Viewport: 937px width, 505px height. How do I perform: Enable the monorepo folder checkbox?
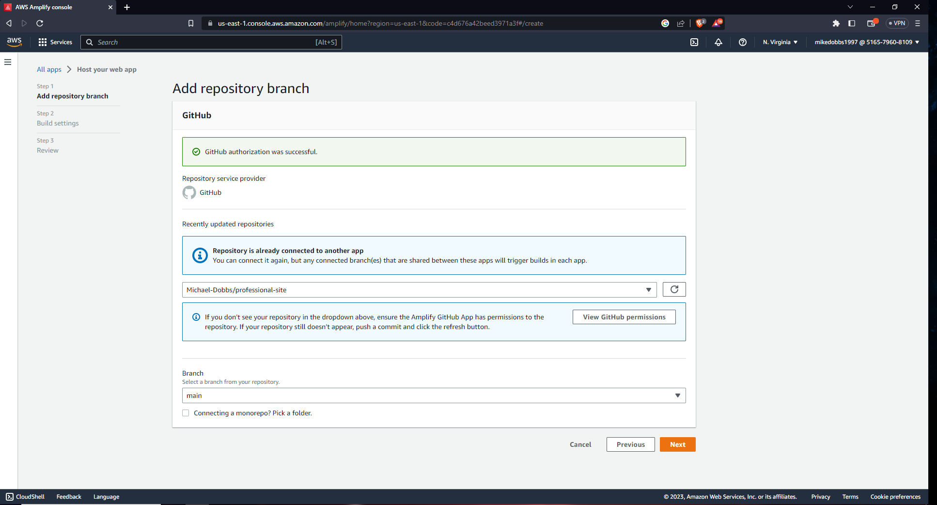point(186,413)
